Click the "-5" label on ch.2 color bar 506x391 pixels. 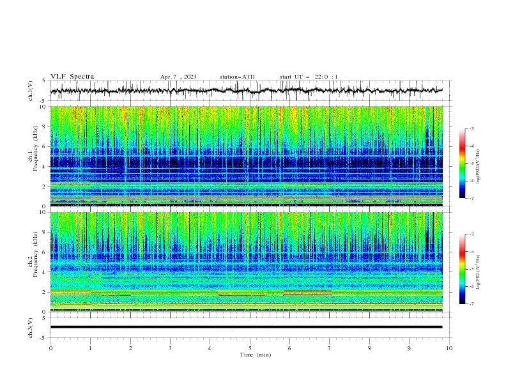tap(471, 269)
